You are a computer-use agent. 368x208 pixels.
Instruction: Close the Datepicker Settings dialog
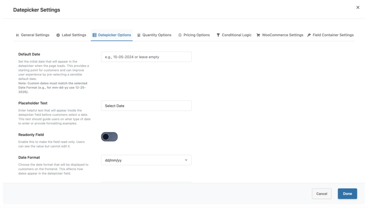(x=358, y=8)
